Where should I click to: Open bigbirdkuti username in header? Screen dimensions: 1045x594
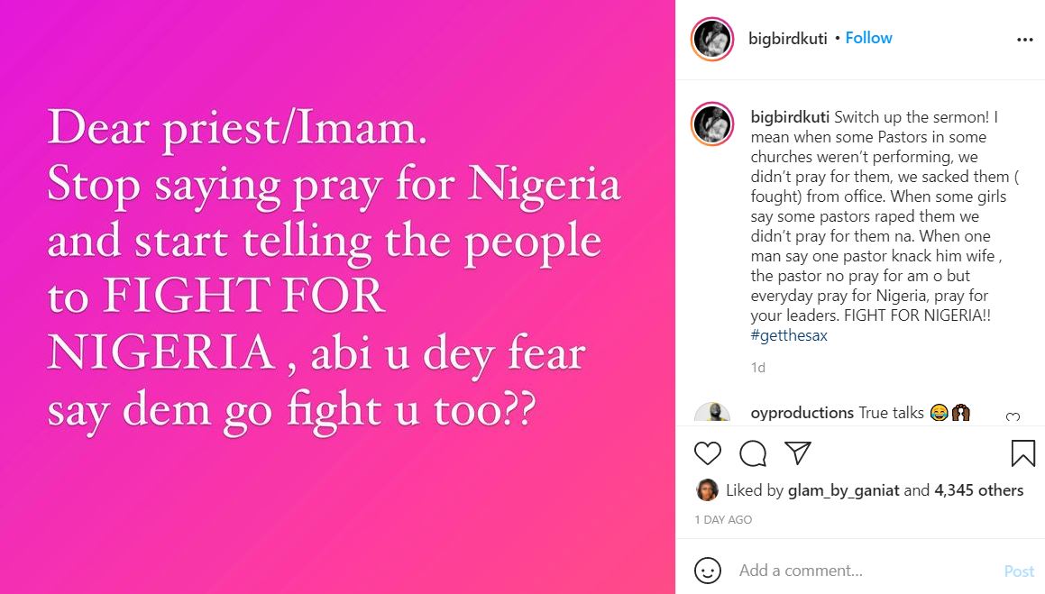coord(789,38)
